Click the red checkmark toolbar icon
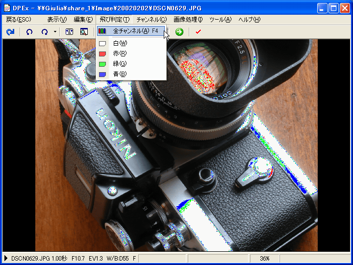353x265 pixels. pos(198,32)
